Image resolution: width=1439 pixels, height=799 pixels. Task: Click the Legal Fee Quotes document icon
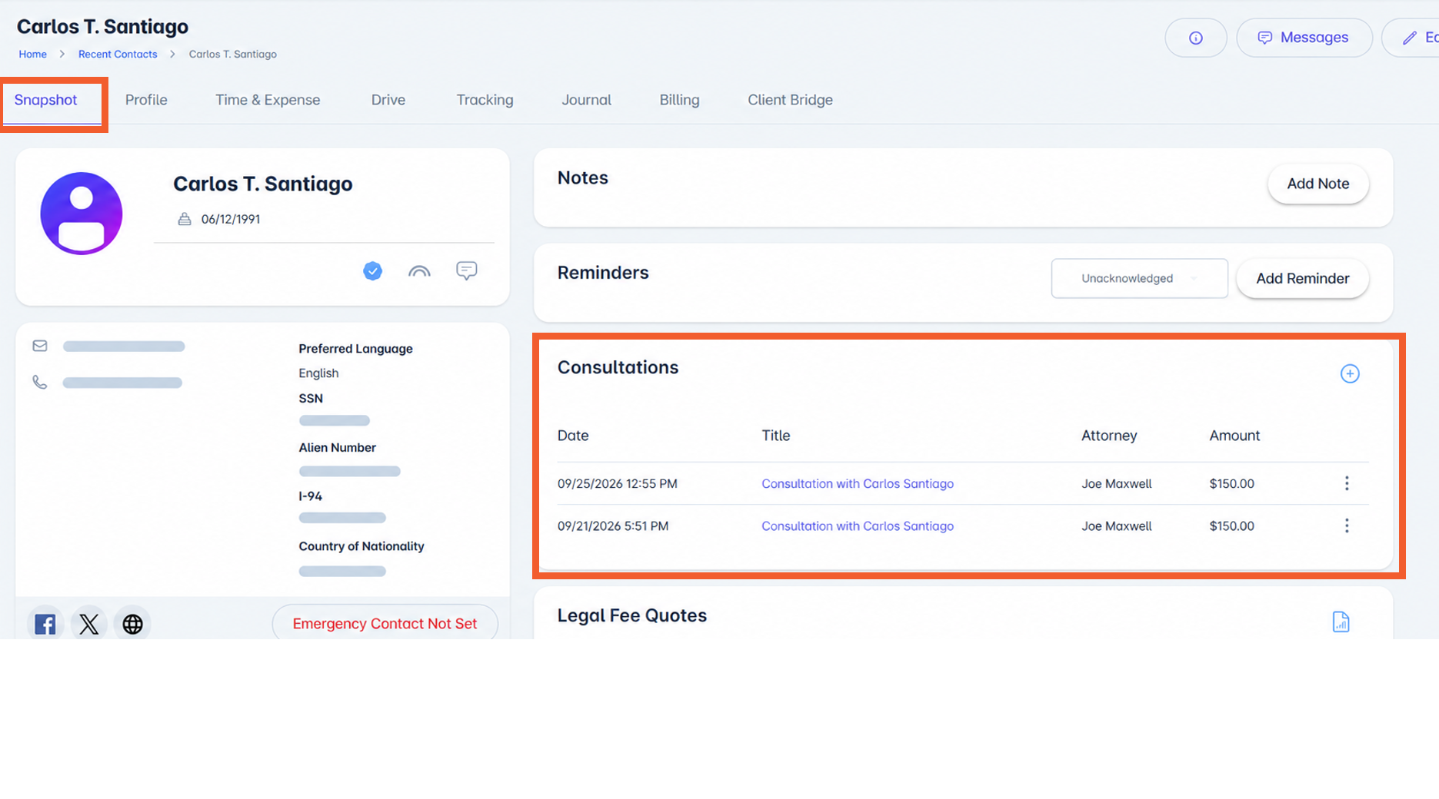click(1341, 622)
